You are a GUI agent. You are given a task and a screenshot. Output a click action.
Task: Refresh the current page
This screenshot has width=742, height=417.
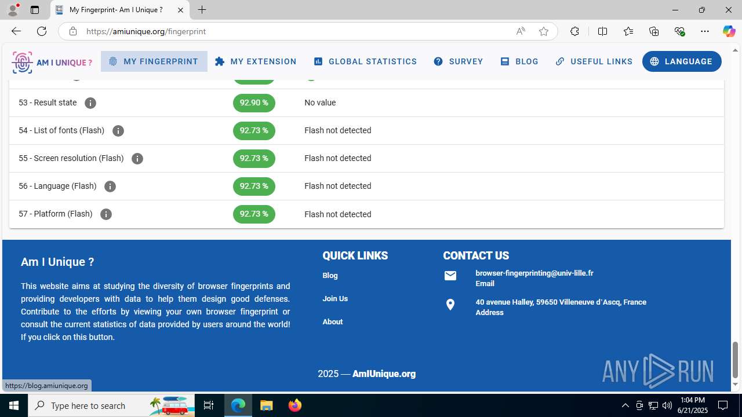coord(42,31)
